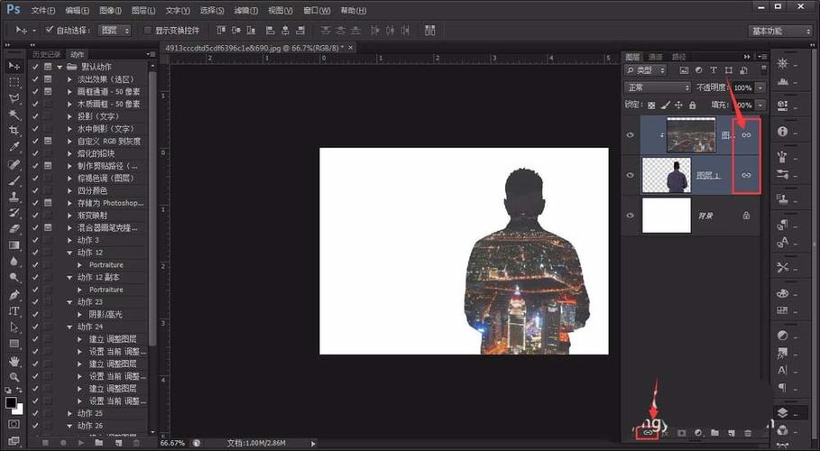Open the 窗口 menu
Screen dimensions: 820x451
pyautogui.click(x=317, y=11)
